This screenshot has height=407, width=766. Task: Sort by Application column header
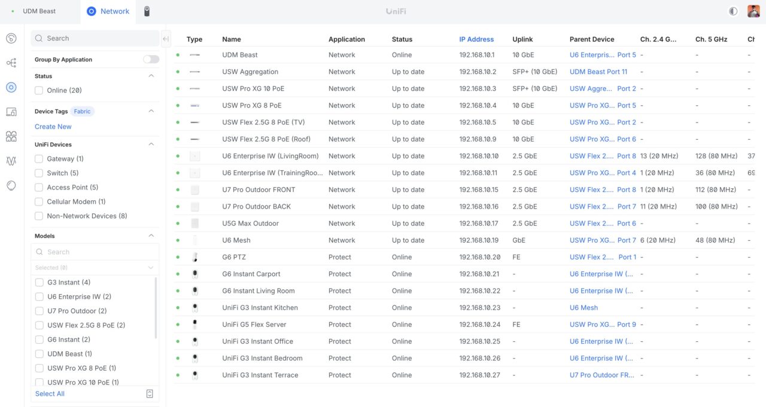[x=346, y=39]
